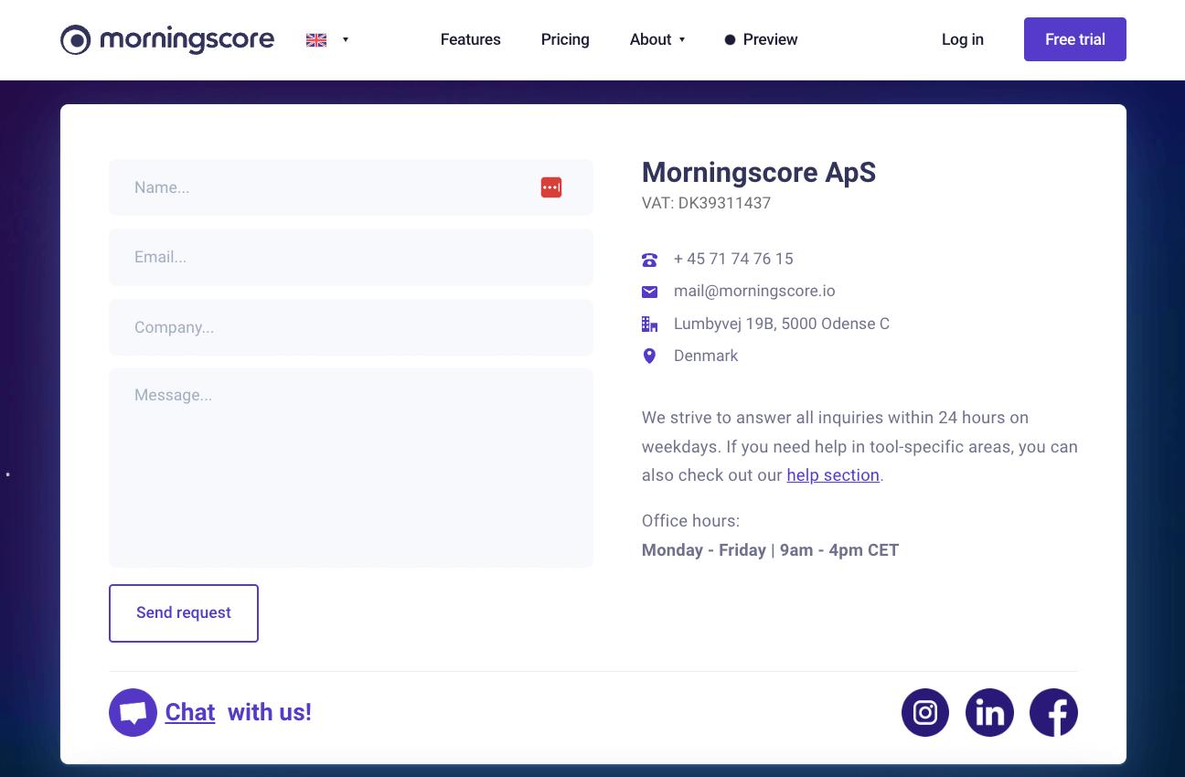Click the Morningscore logo
The height and width of the screenshot is (777, 1185).
tap(167, 39)
